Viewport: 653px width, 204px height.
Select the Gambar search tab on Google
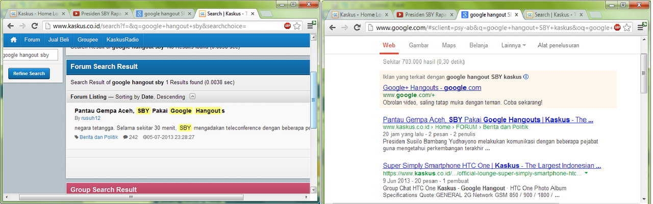(419, 45)
